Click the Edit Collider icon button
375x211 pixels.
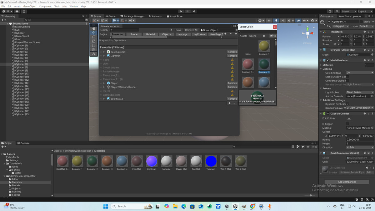click(x=349, y=119)
